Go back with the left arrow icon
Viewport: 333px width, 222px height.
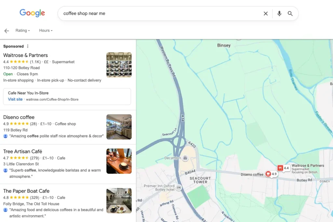[x=7, y=31]
